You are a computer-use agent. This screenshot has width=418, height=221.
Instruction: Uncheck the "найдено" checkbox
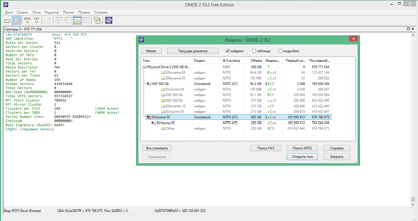(228, 51)
